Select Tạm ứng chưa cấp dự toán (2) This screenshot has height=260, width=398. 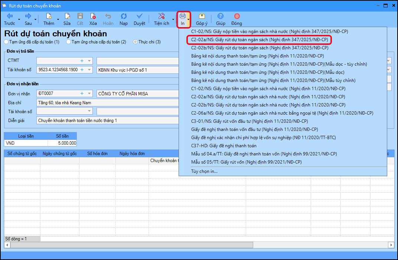[96, 42]
